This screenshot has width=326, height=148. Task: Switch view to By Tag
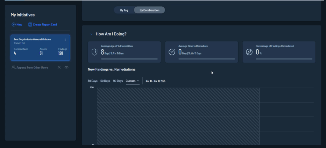click(124, 10)
